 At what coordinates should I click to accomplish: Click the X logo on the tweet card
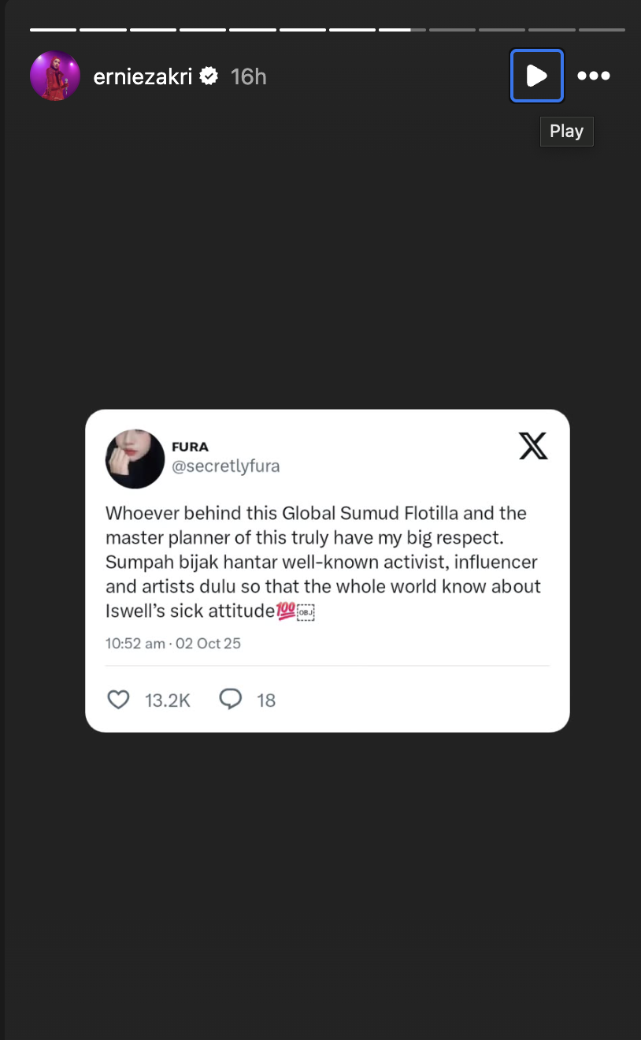pos(533,447)
